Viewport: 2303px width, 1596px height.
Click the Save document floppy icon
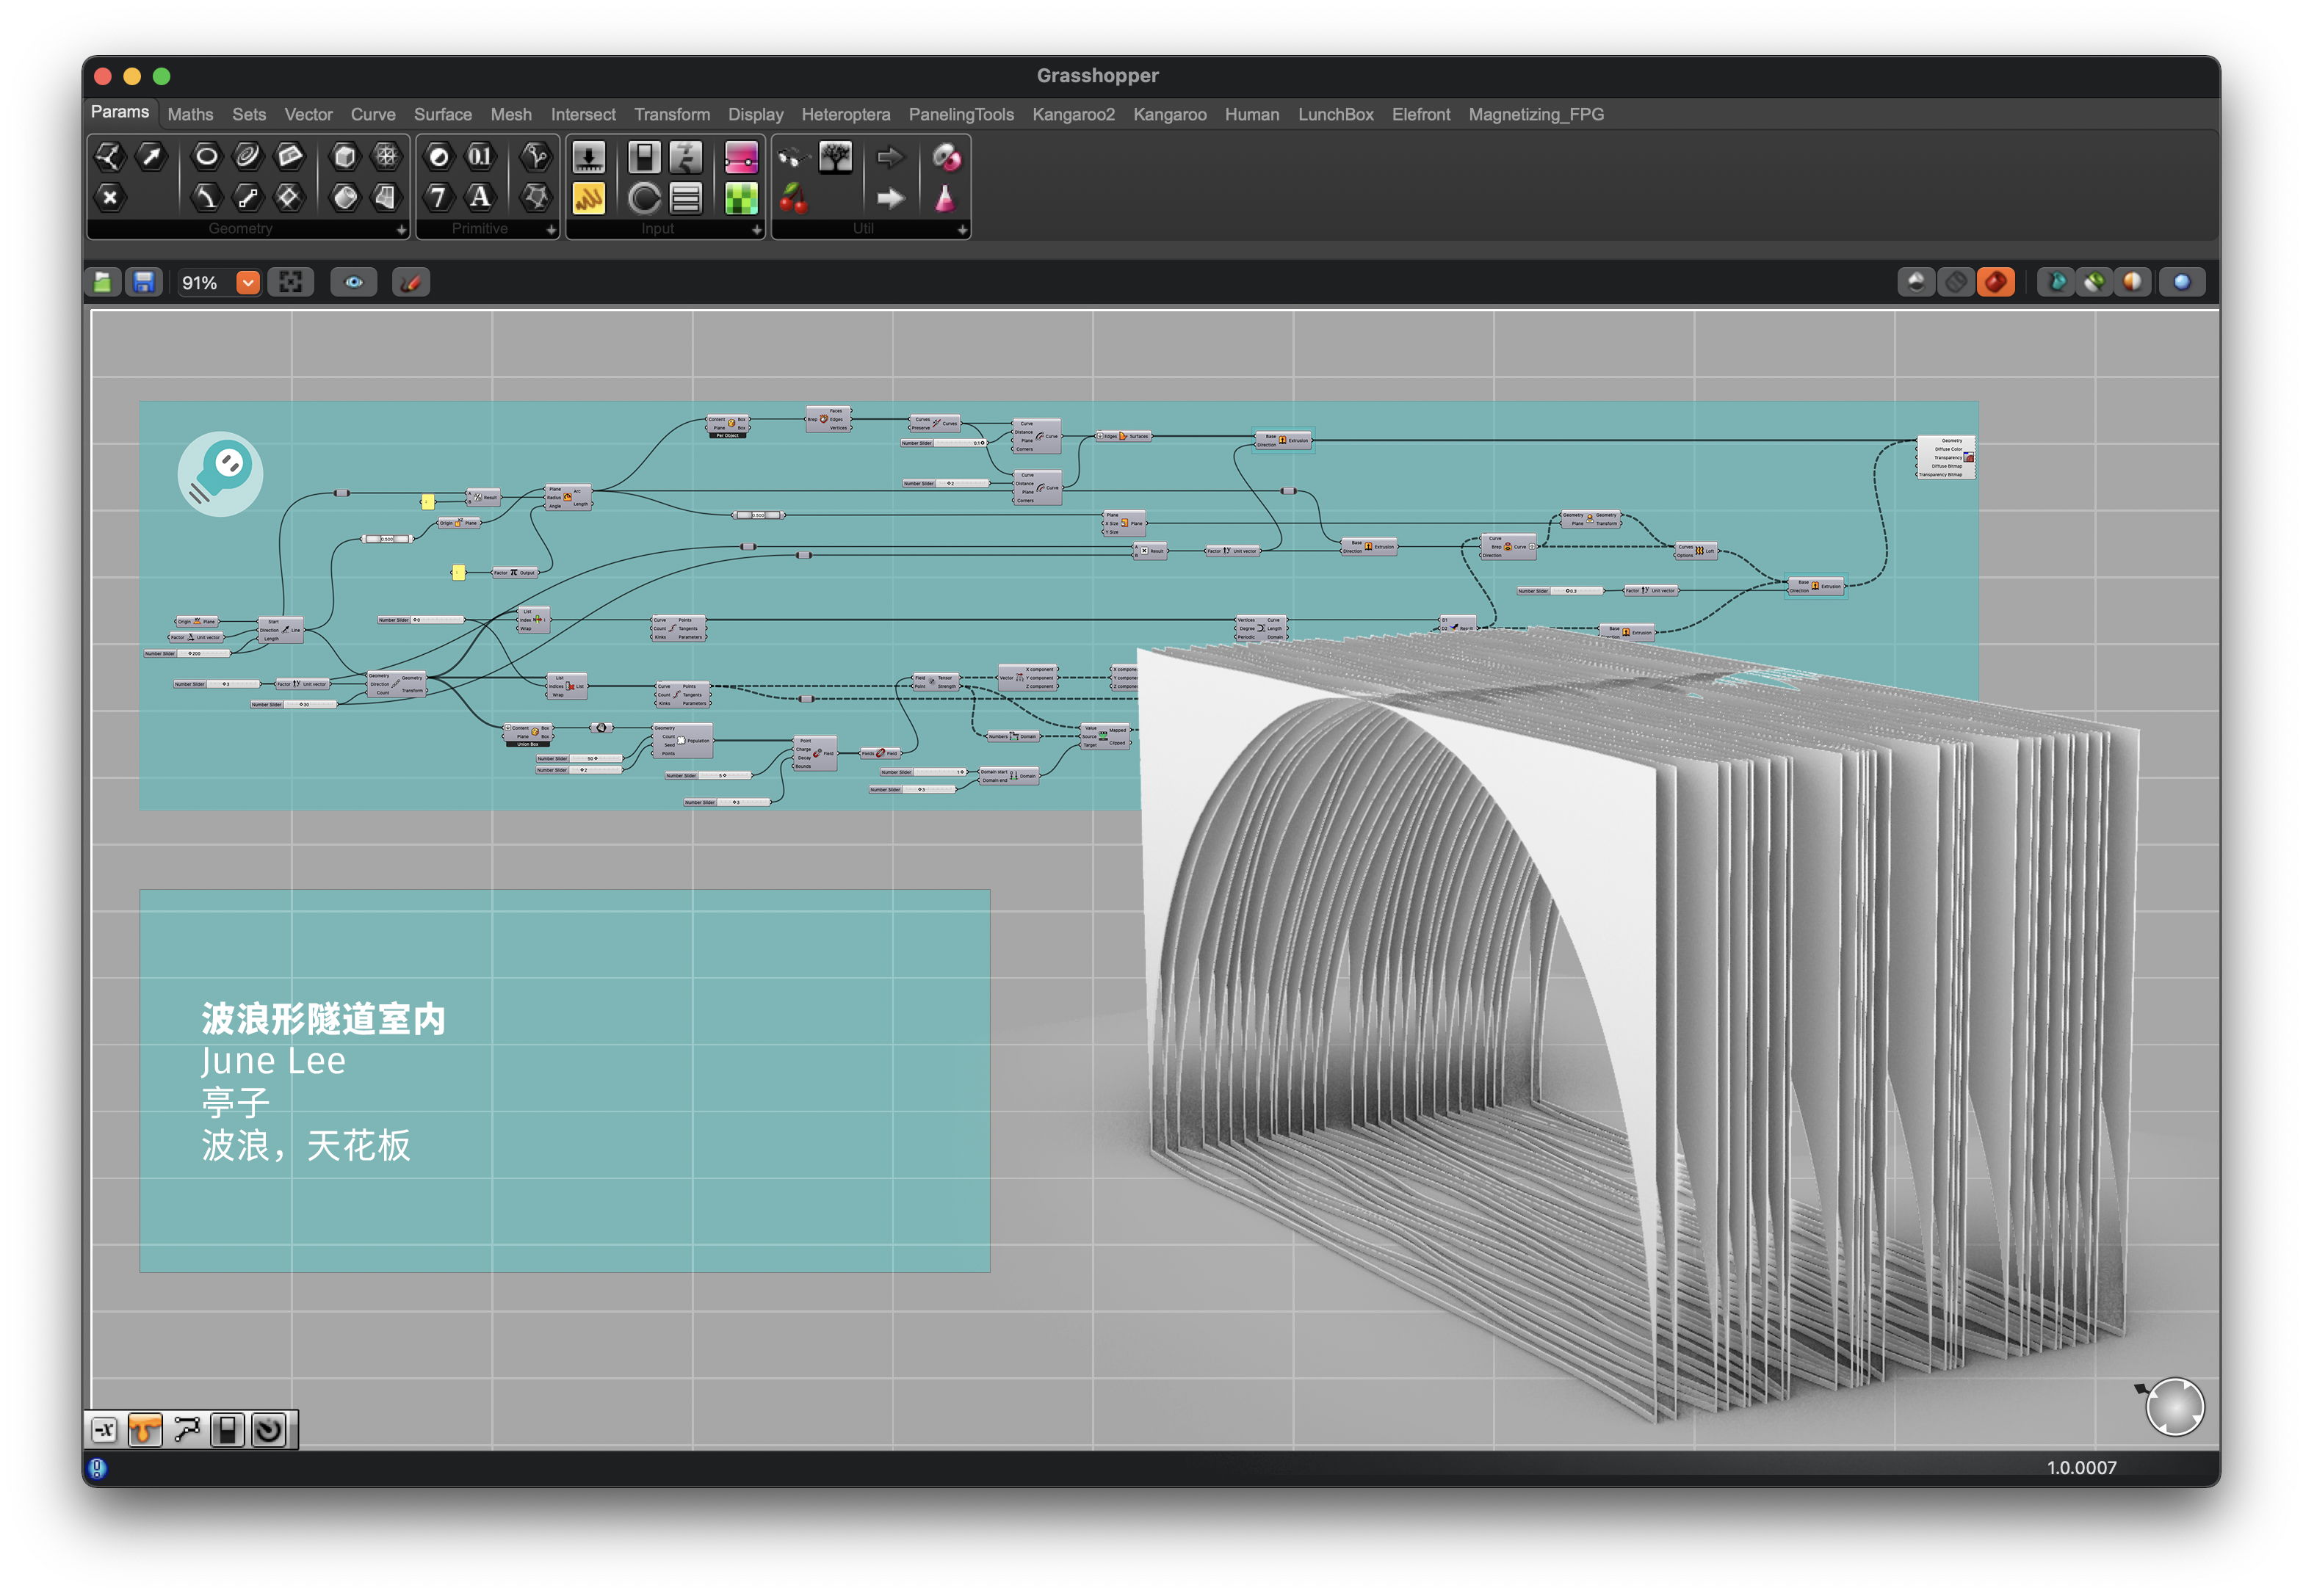pos(144,283)
